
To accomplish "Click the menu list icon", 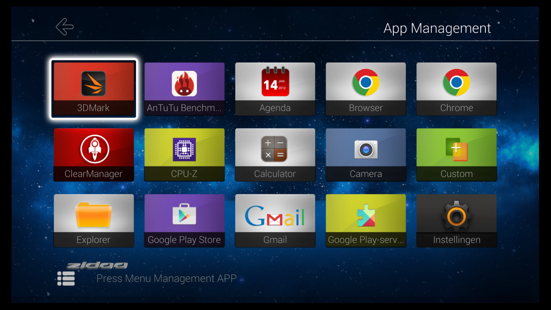I will 66,278.
